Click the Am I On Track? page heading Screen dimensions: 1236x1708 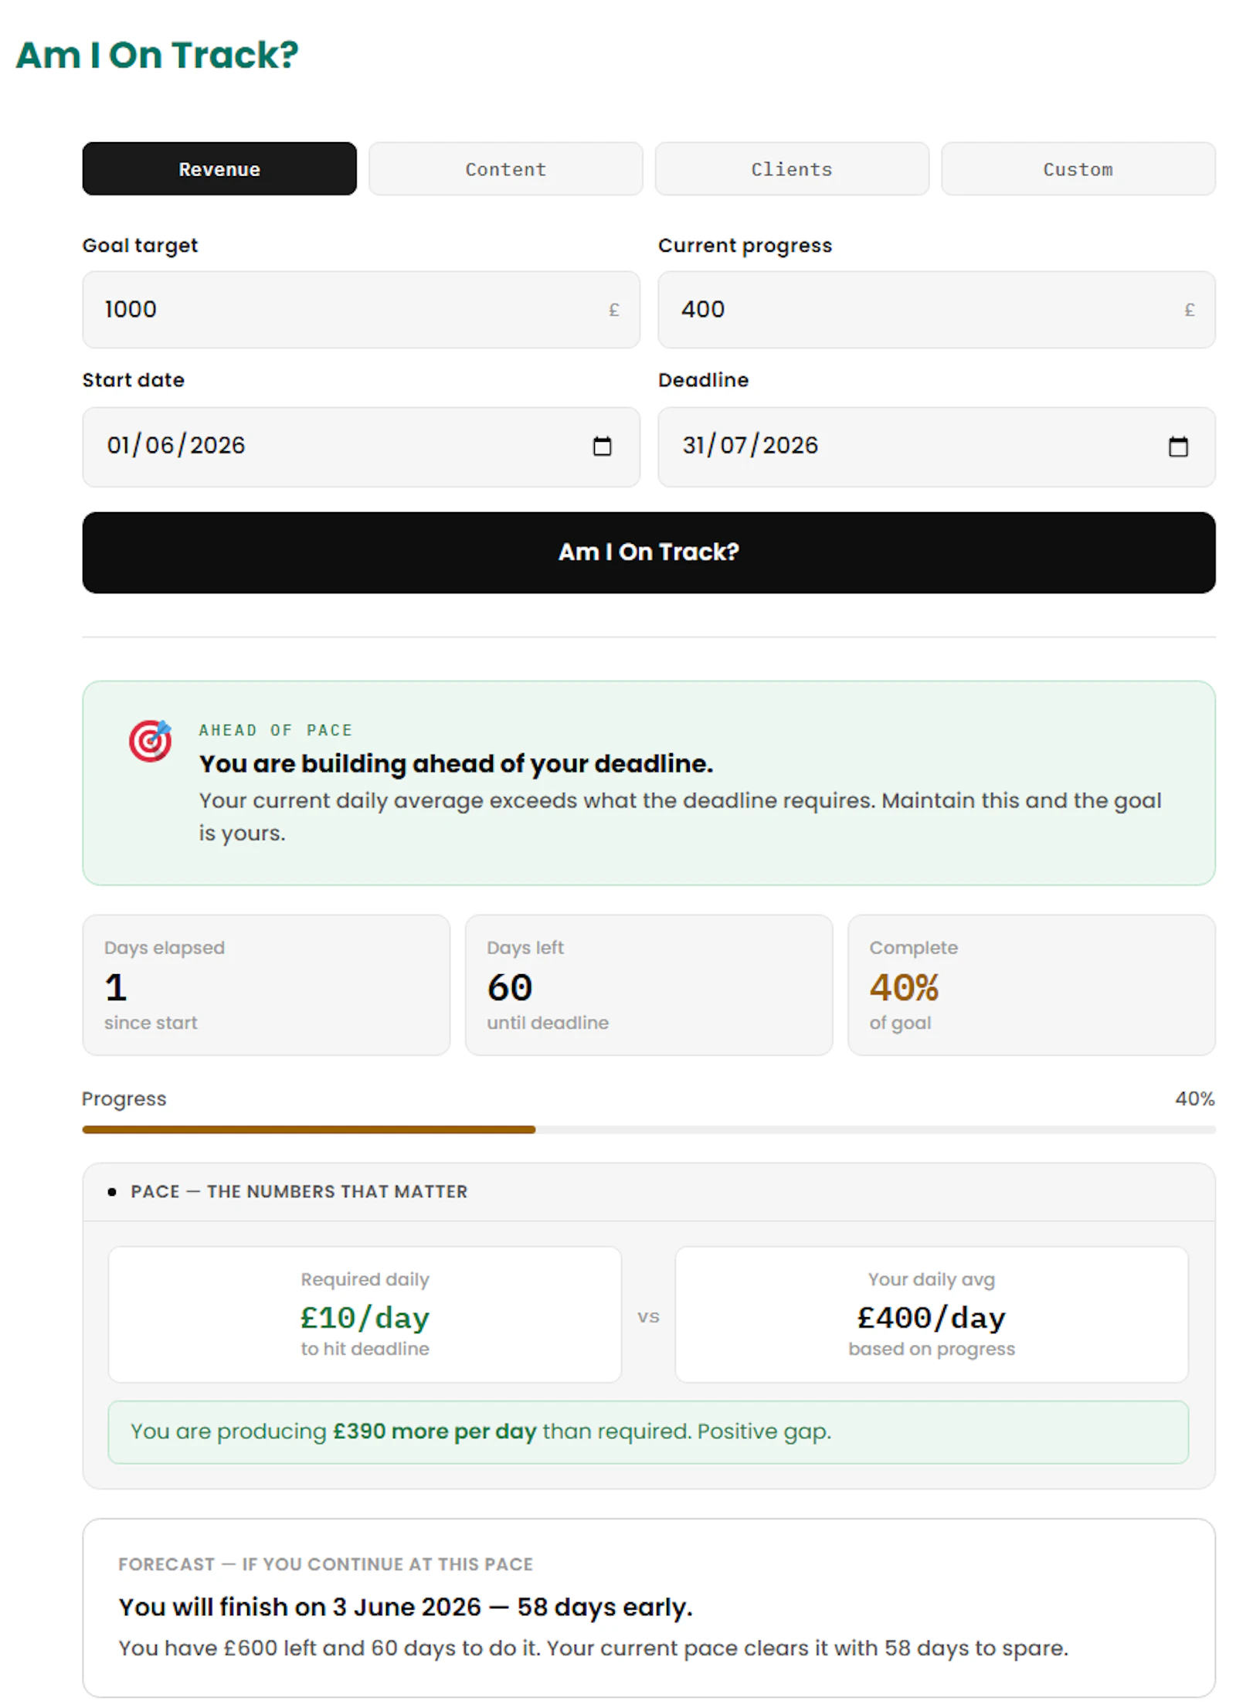[157, 55]
